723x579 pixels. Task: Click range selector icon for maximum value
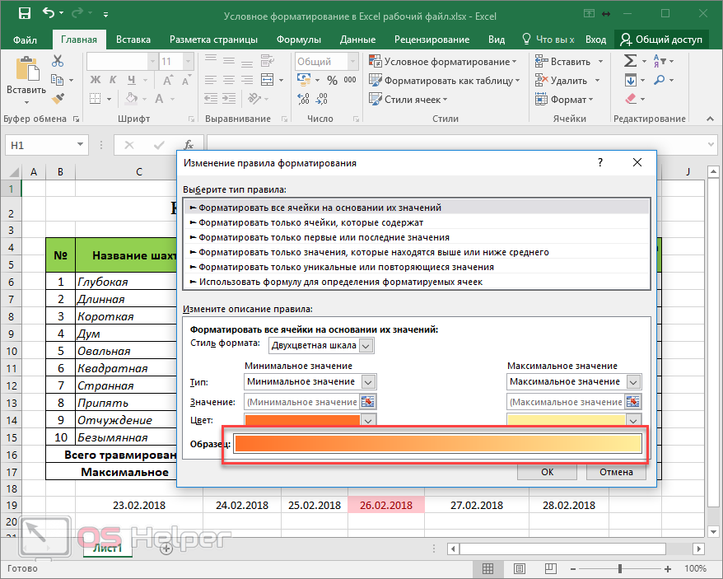point(632,402)
